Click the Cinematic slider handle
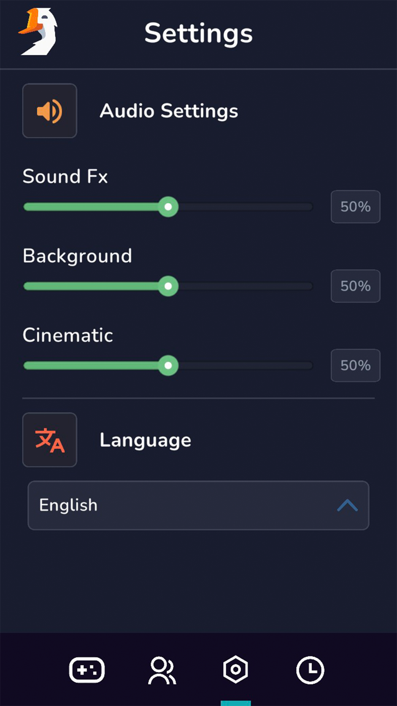Viewport: 397px width, 706px height. click(168, 366)
